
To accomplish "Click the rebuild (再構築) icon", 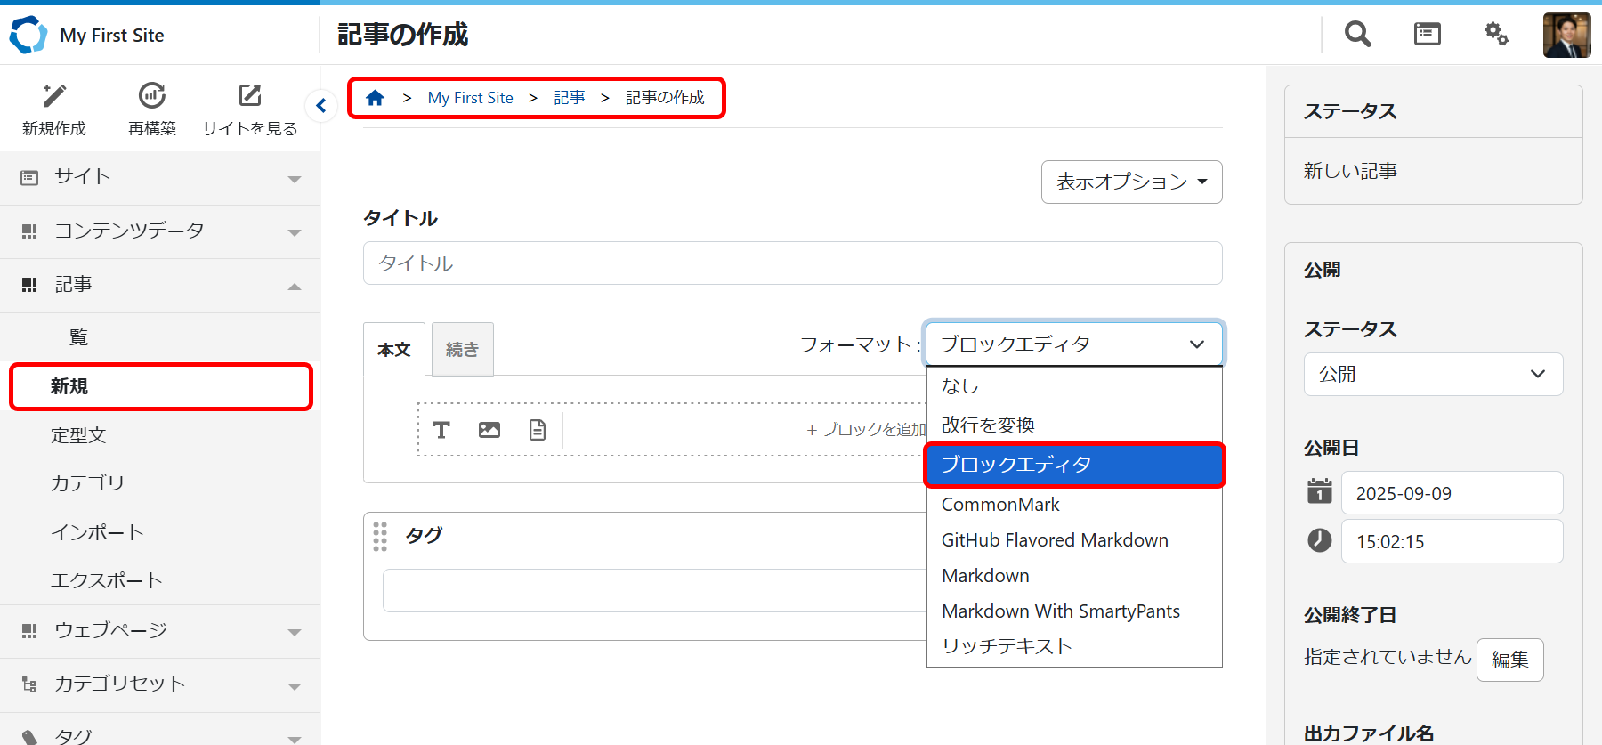I will (x=152, y=96).
